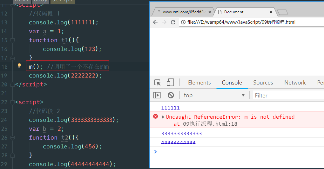Click the browser forward arrow

tap(164, 22)
